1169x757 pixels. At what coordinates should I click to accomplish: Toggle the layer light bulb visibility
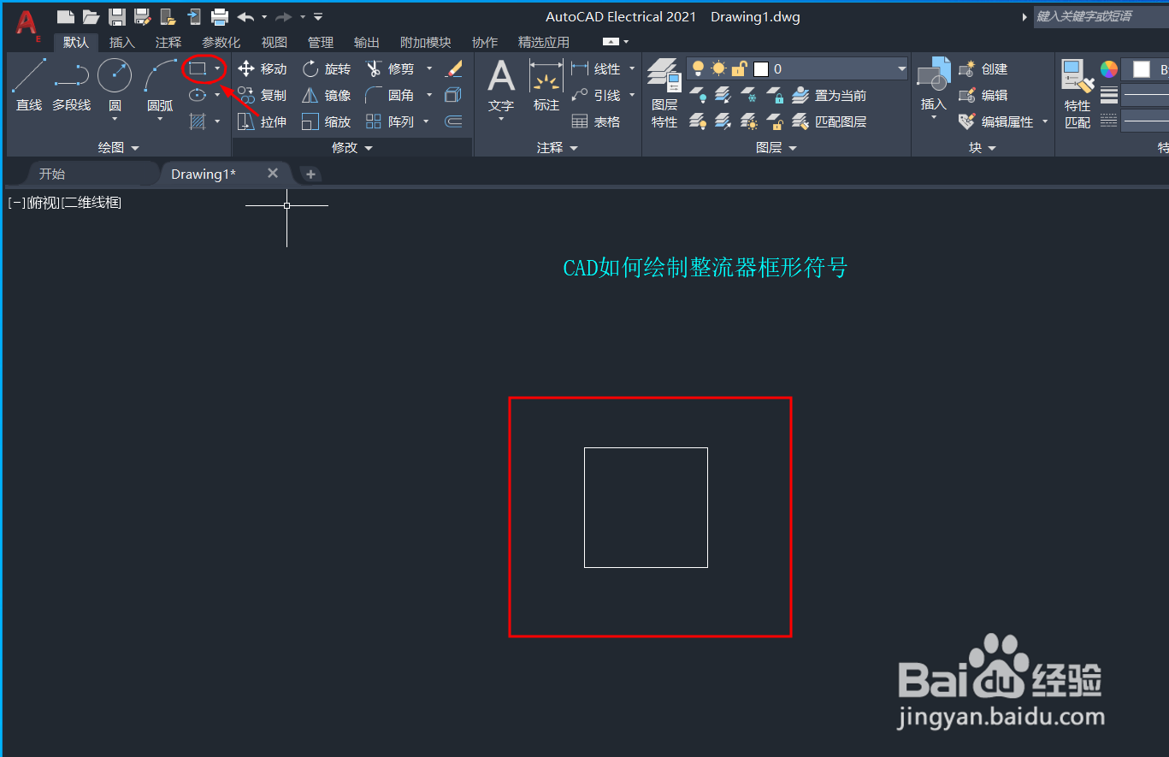click(699, 68)
